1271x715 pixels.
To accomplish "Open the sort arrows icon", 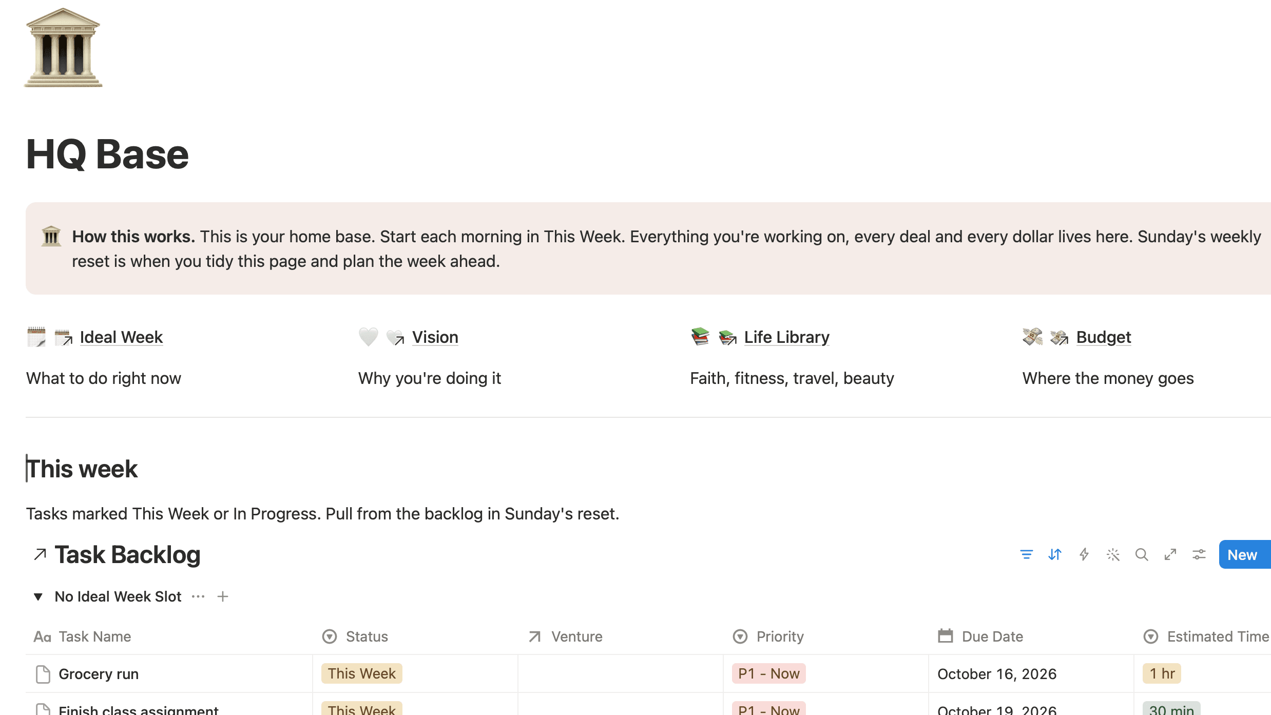I will (x=1055, y=554).
